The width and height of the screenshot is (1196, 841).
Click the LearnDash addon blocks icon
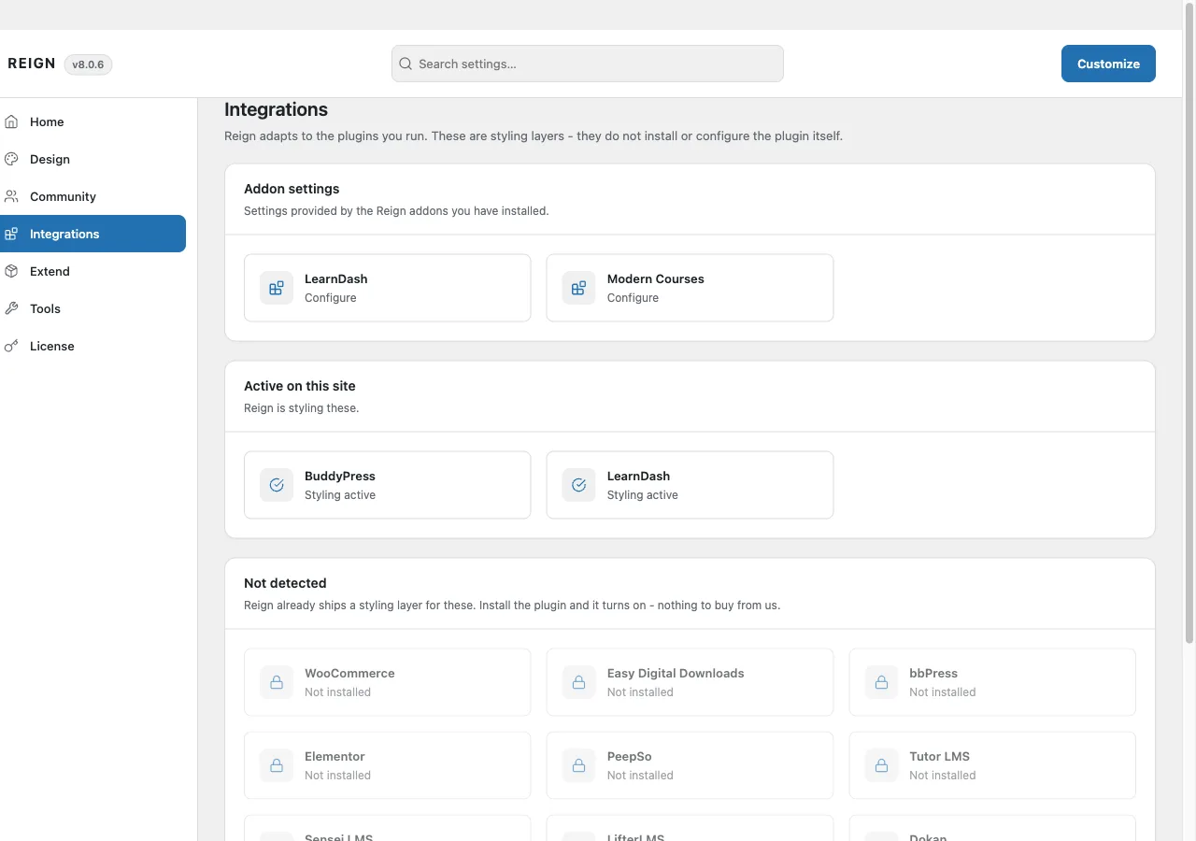tap(277, 288)
